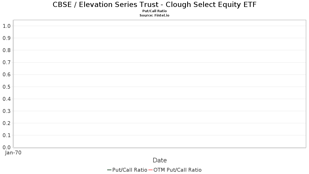Click the 0.1 y-axis label
The height and width of the screenshot is (174, 309).
tap(6, 135)
